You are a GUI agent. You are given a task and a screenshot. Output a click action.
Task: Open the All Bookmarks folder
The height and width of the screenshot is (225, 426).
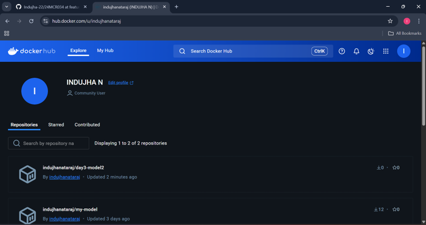(405, 33)
